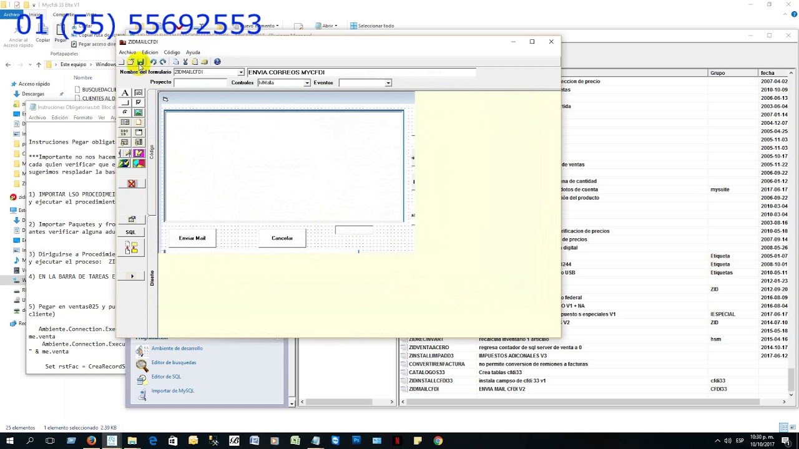Select the Label 'A' control tool

(x=125, y=93)
